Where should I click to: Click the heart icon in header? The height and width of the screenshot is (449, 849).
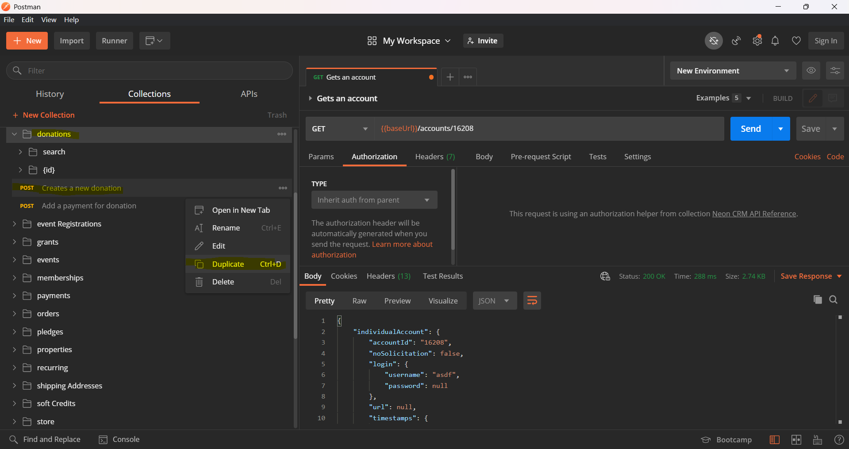tap(796, 41)
